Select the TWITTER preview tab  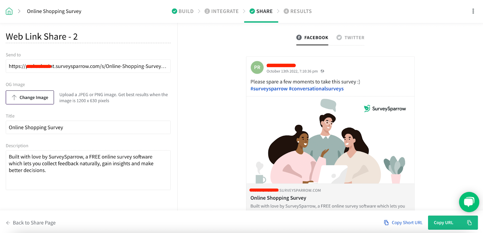point(350,38)
